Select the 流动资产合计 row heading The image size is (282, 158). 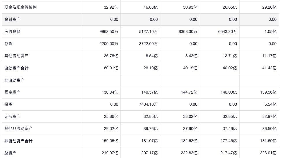tap(16, 68)
